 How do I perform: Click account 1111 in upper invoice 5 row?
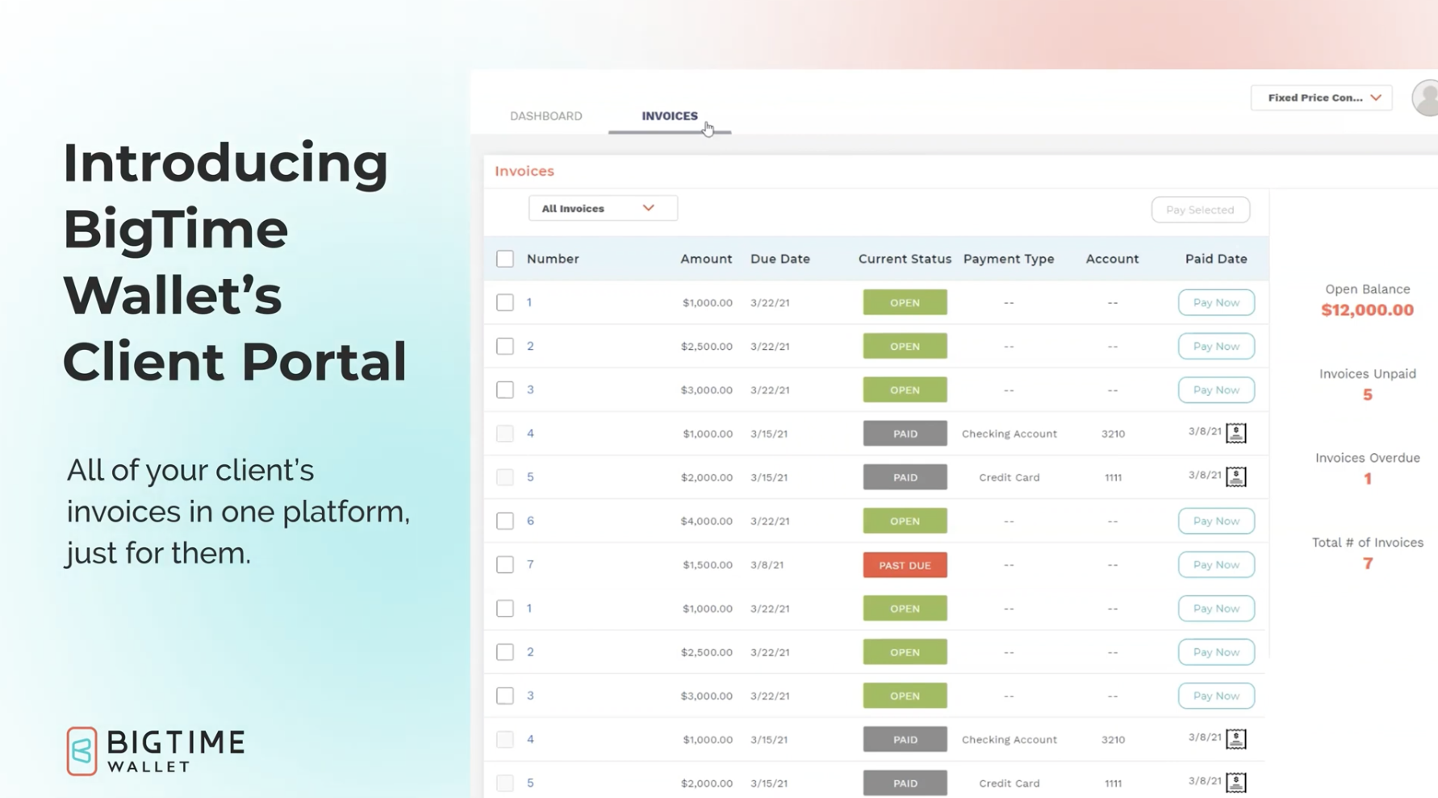pos(1113,477)
